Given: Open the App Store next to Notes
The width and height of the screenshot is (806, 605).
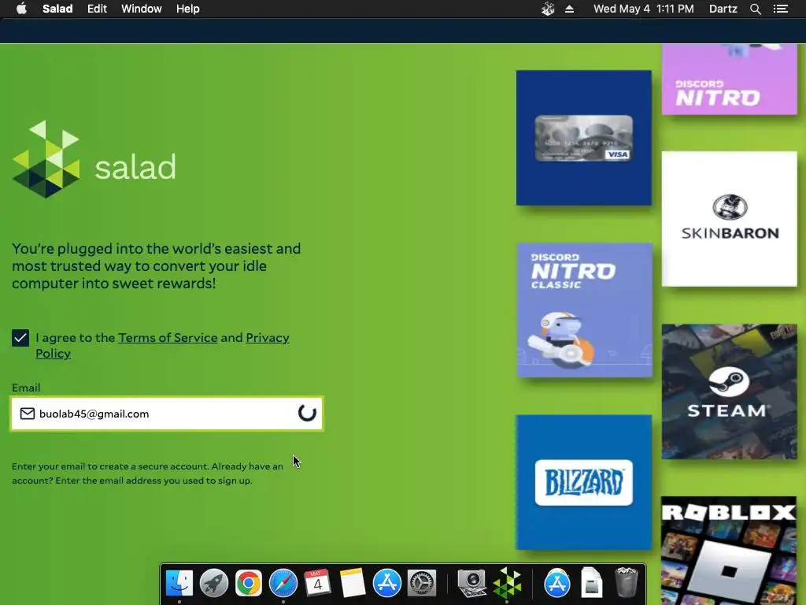Looking at the screenshot, I should pyautogui.click(x=387, y=584).
